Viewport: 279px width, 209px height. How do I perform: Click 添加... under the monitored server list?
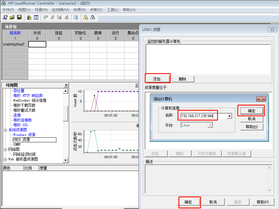158,79
